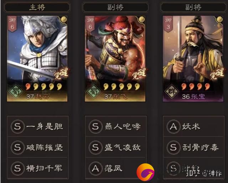The image size is (228, 183).
Task: Click the 群 faction badge on 张宝's card
Action: [172, 91]
